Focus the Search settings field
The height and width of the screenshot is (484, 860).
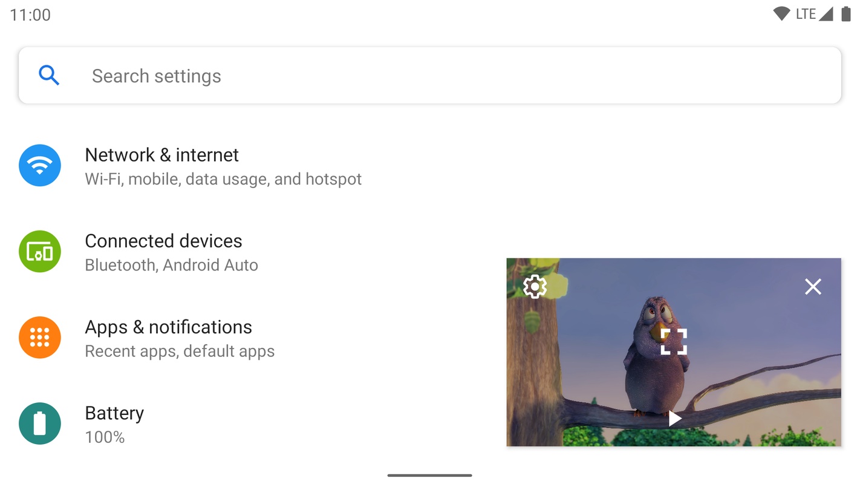point(430,76)
